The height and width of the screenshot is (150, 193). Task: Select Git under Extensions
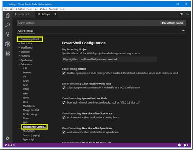coord(24,77)
